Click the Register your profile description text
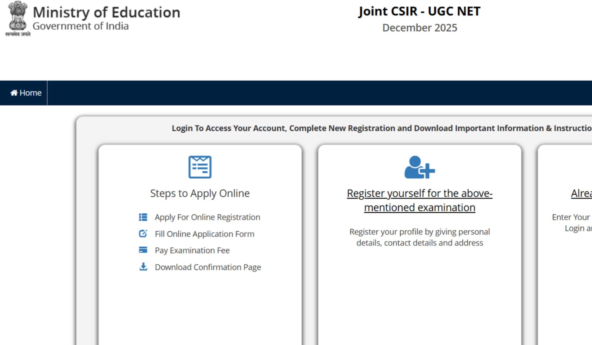Screen dimensions: 592x345 (420, 237)
